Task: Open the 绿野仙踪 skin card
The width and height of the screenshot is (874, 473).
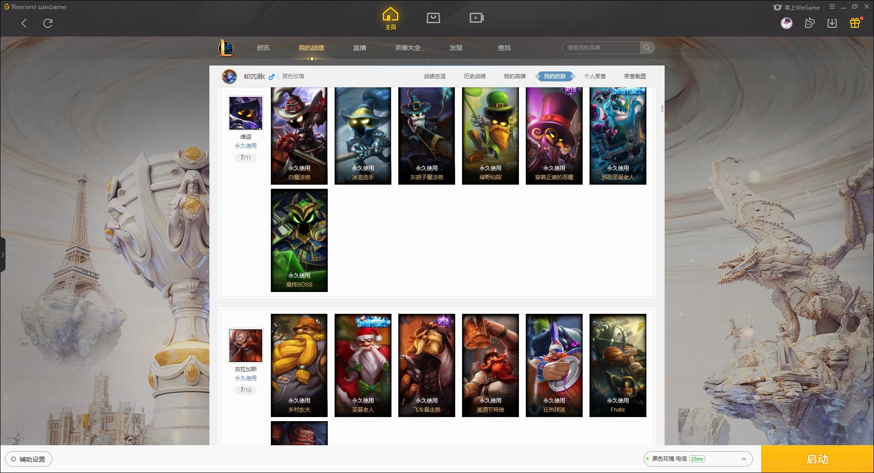Action: tap(490, 136)
